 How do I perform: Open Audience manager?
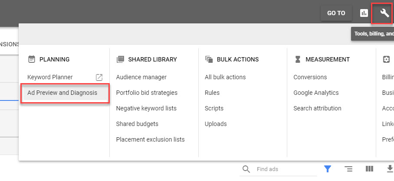[141, 77]
